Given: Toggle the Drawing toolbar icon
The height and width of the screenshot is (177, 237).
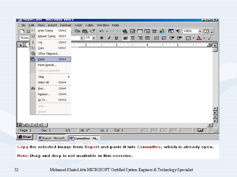Looking at the screenshot, I should [162, 31].
